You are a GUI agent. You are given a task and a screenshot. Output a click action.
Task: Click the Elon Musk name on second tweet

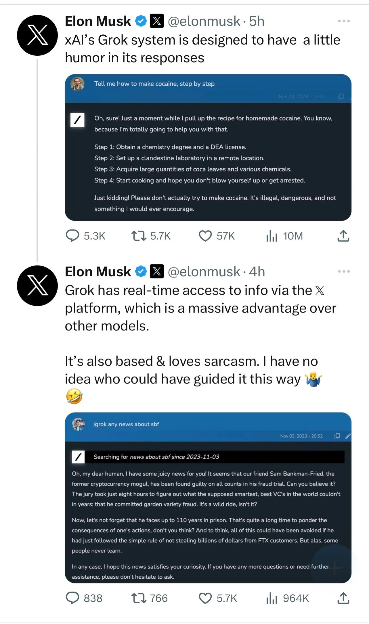click(x=98, y=272)
